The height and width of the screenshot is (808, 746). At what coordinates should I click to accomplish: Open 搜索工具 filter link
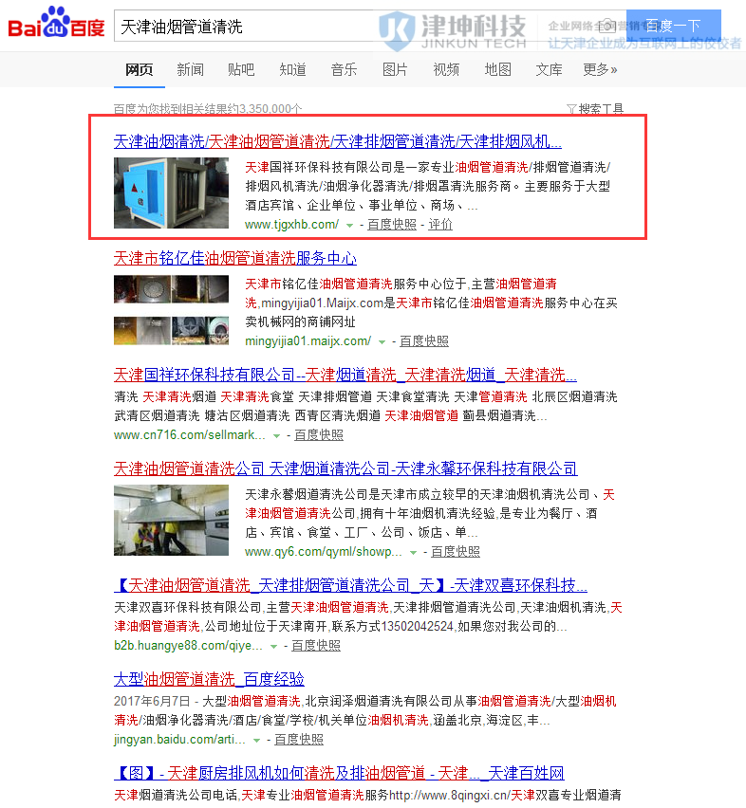[601, 109]
